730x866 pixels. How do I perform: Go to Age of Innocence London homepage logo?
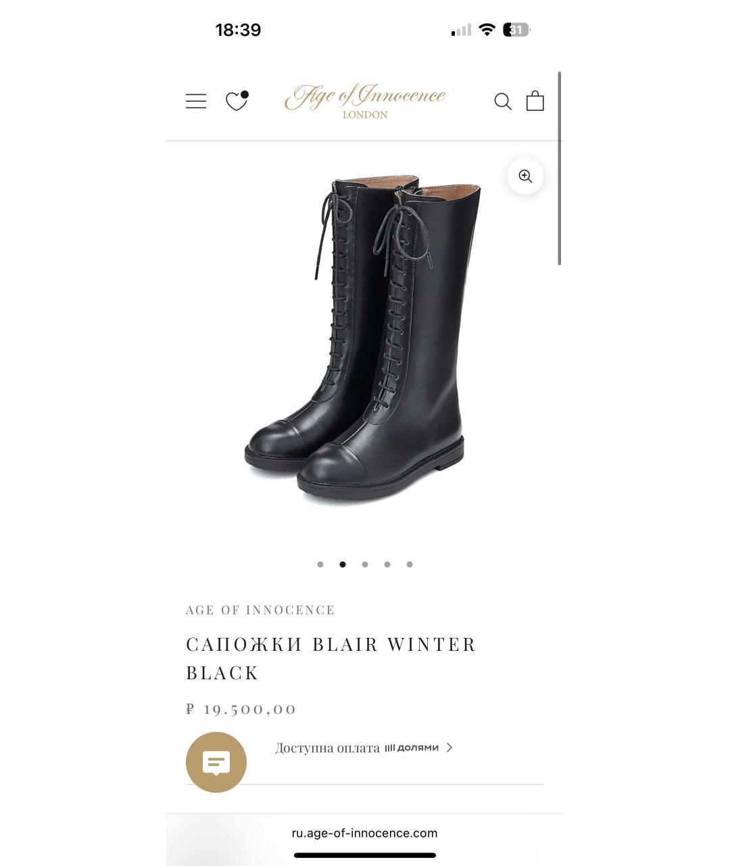(x=365, y=101)
